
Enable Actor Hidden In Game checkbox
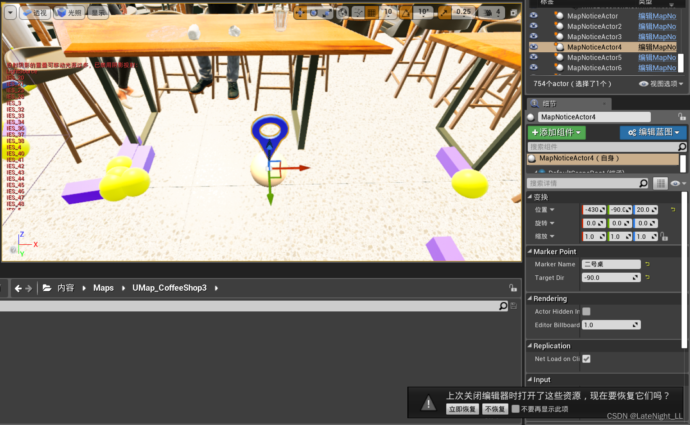[586, 311]
